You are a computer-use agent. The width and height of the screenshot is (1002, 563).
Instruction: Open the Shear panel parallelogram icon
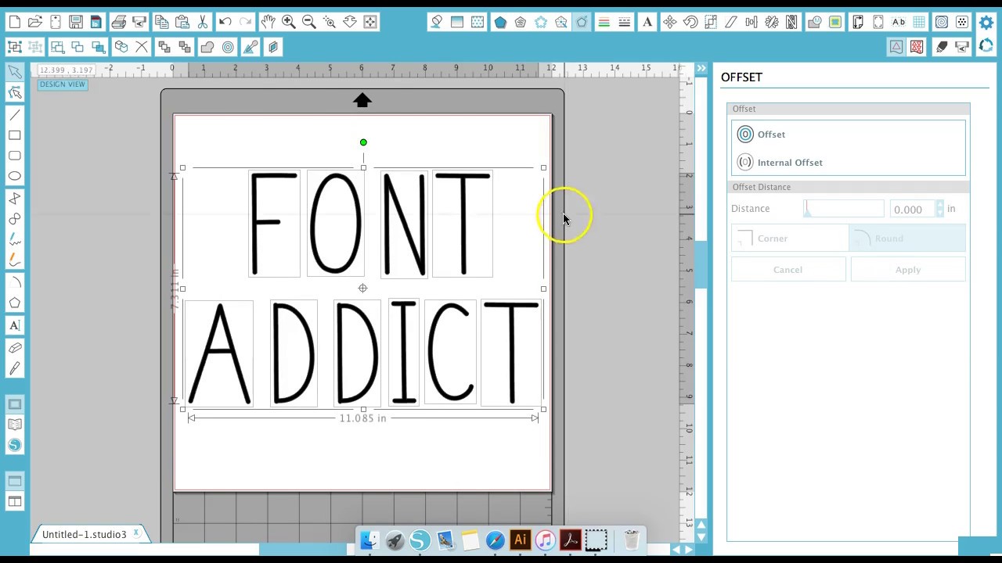tap(731, 22)
